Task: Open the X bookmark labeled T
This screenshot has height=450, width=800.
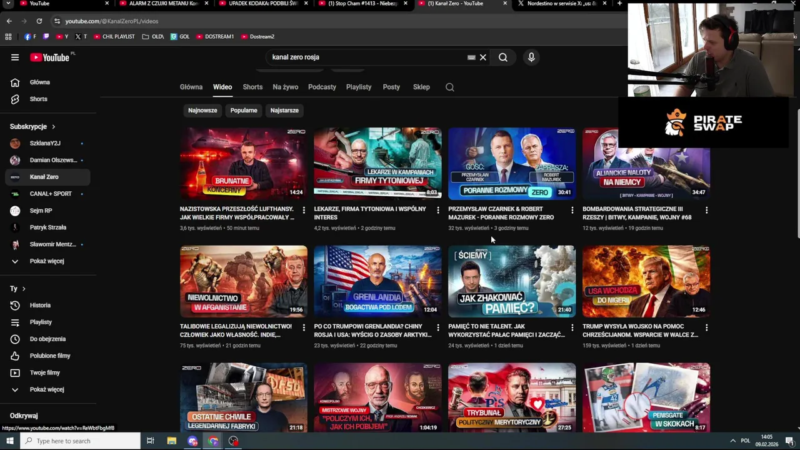Action: [81, 36]
